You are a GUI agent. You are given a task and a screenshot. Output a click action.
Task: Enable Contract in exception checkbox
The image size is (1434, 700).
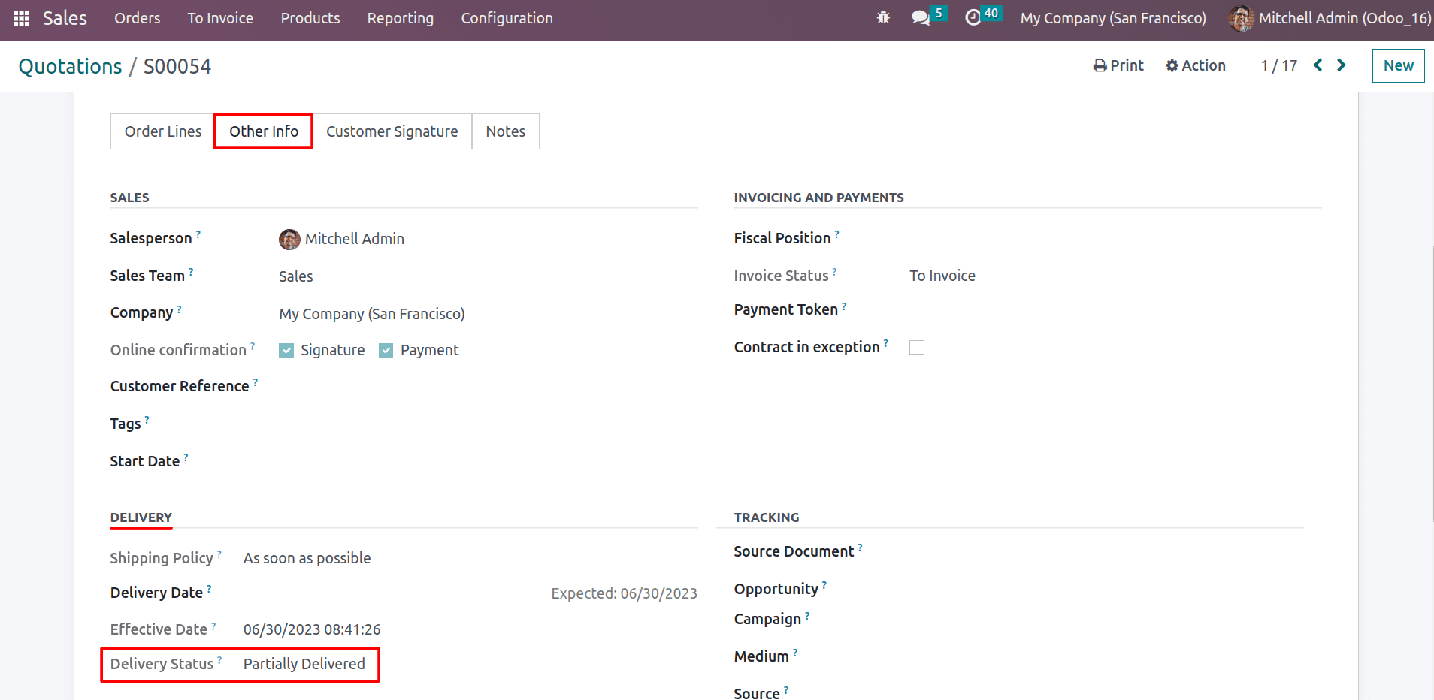(917, 348)
